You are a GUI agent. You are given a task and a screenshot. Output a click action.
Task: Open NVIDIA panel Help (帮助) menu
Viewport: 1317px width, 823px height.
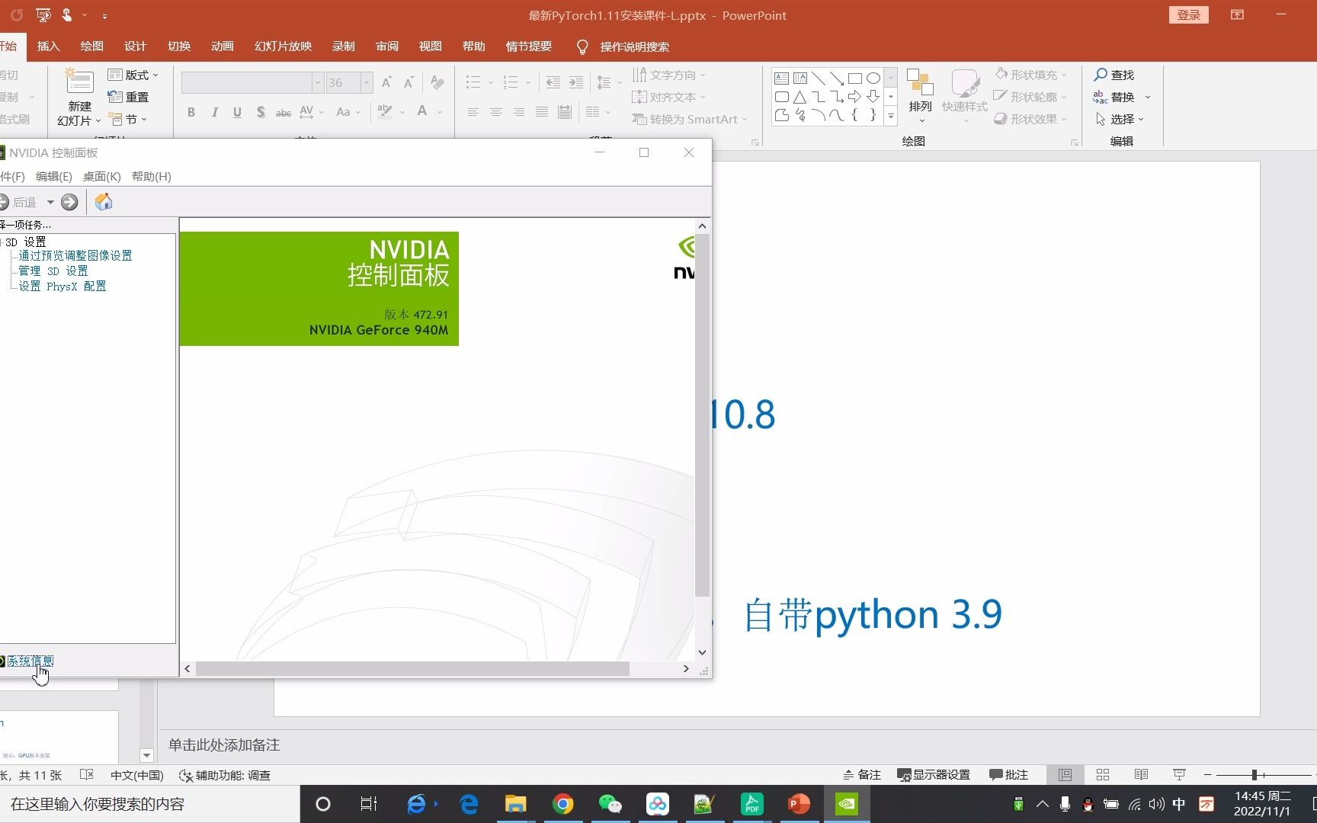point(152,177)
